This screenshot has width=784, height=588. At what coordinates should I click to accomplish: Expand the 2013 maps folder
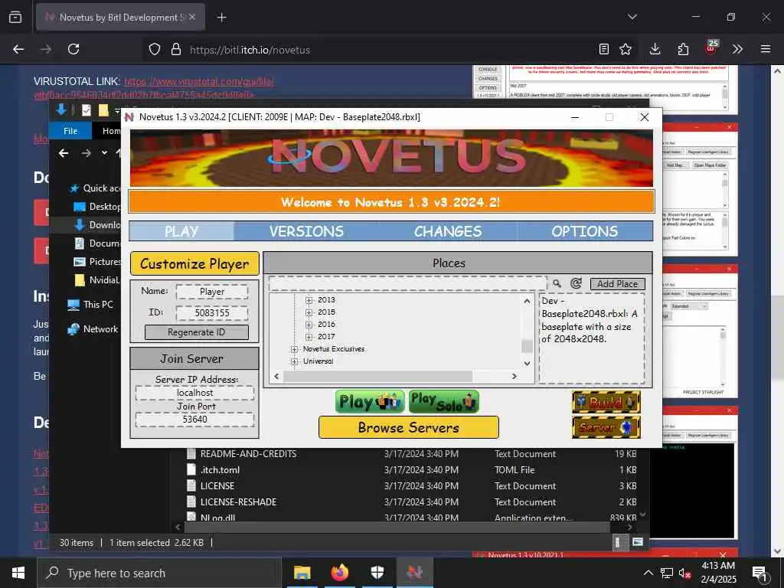tap(309, 300)
